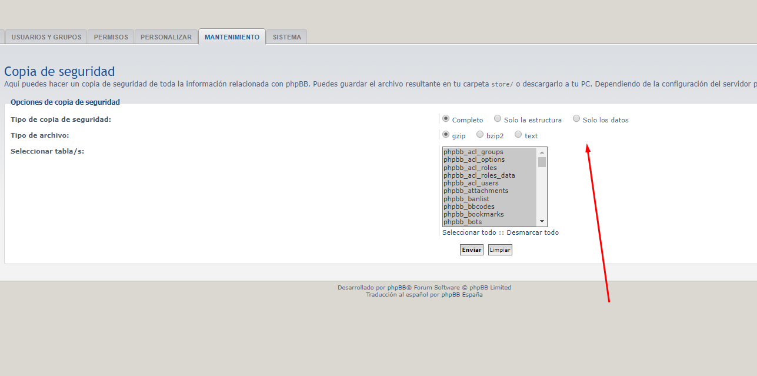Choose gzip file type

pyautogui.click(x=446, y=135)
